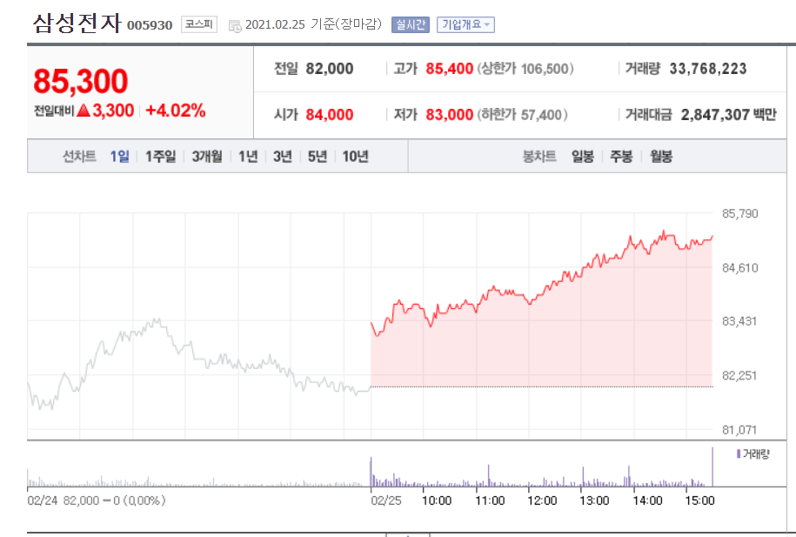This screenshot has width=796, height=537.
Task: Switch to the 3개월 chart range
Action: (x=207, y=157)
